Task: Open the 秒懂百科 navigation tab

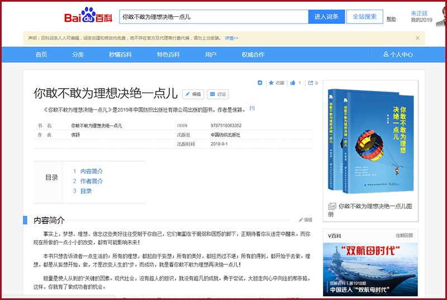Action: coord(120,55)
